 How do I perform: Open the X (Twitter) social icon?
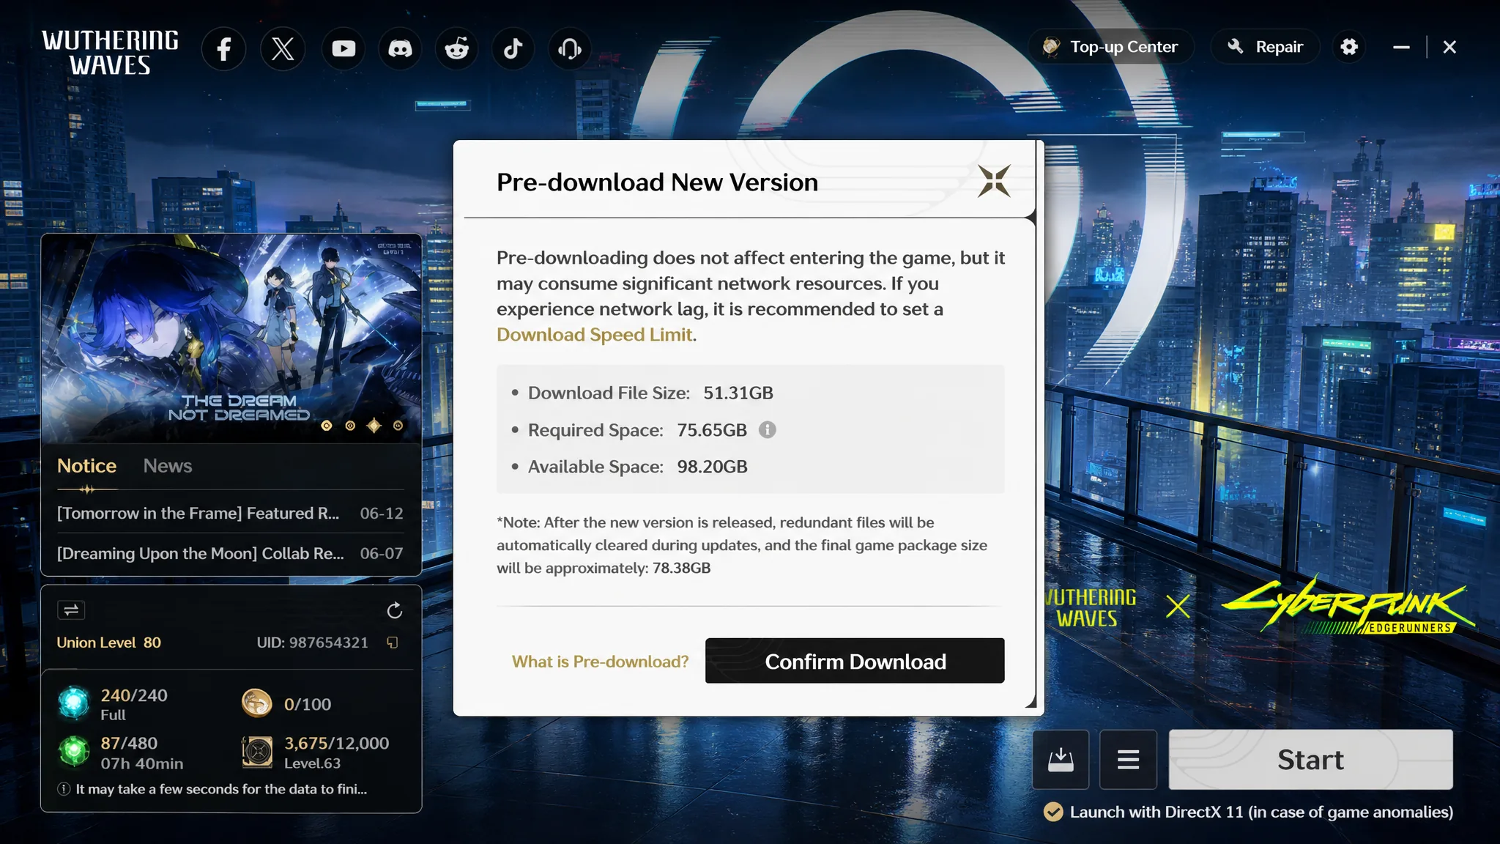283,49
